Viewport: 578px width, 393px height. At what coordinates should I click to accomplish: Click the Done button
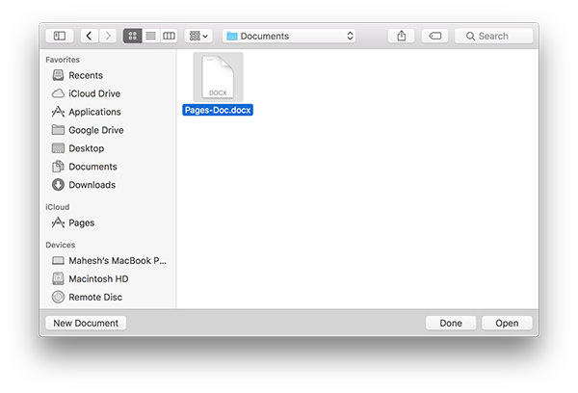click(451, 323)
